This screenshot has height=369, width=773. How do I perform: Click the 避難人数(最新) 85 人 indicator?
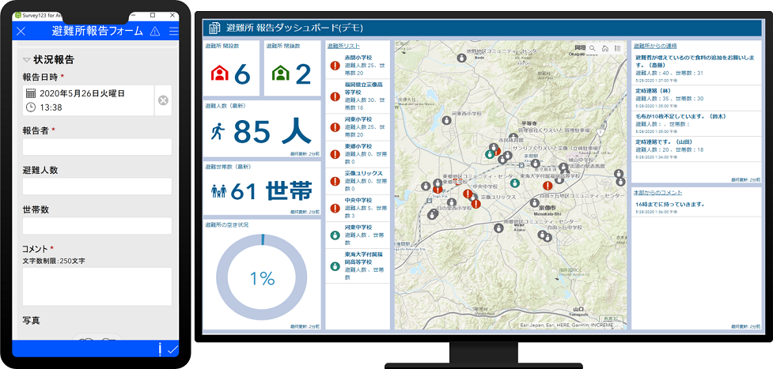[262, 129]
